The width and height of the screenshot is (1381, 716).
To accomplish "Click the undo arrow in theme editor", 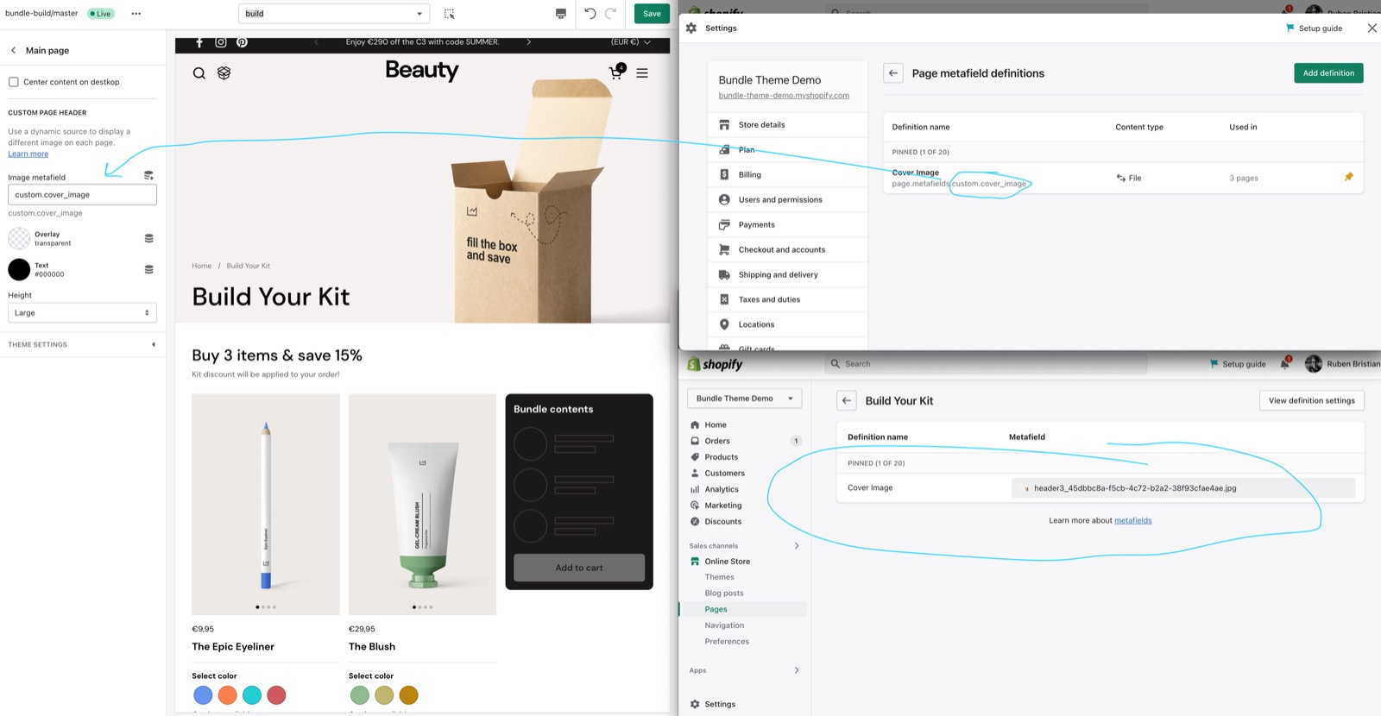I will [x=590, y=13].
